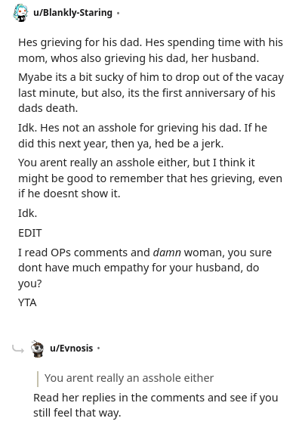Select the quoted text "You arent really an asshole either"
This screenshot has height=440, width=302.
129,378
